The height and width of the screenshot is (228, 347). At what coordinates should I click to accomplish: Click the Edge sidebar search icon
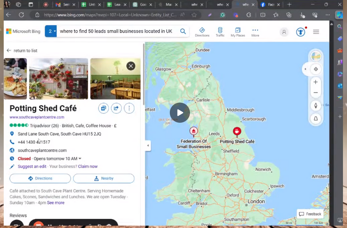(340, 27)
